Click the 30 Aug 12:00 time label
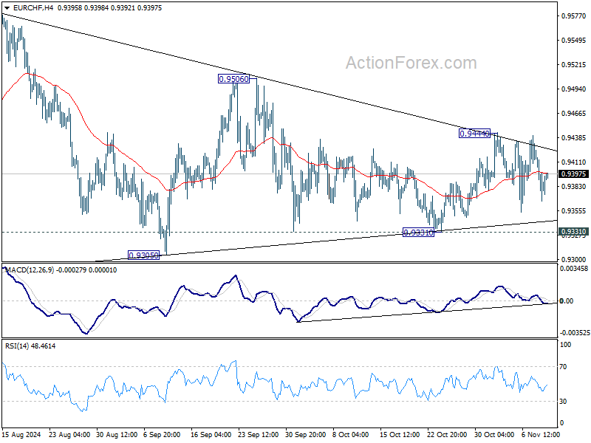Screen dimensions: 591x443 click(117, 435)
